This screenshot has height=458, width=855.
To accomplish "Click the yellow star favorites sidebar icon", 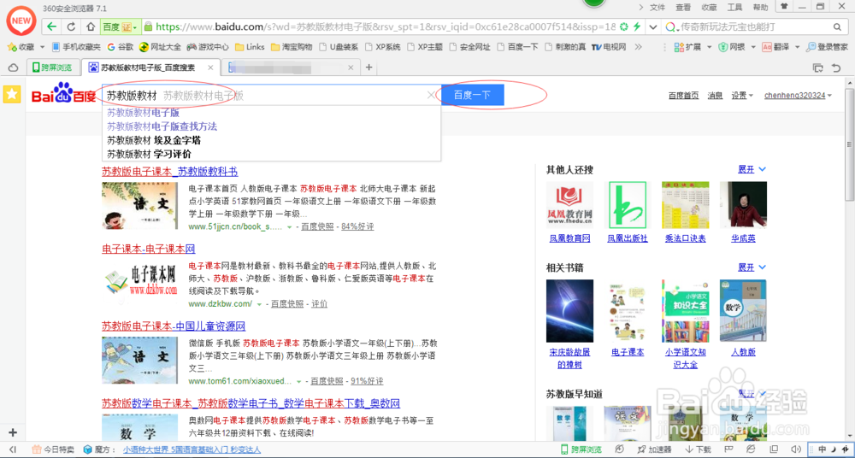I will (x=12, y=94).
